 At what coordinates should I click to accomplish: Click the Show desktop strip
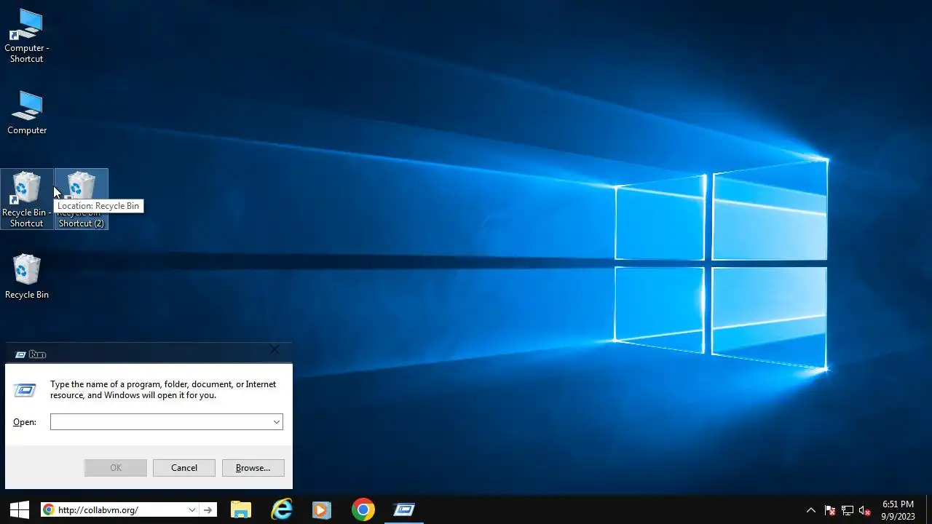929,509
